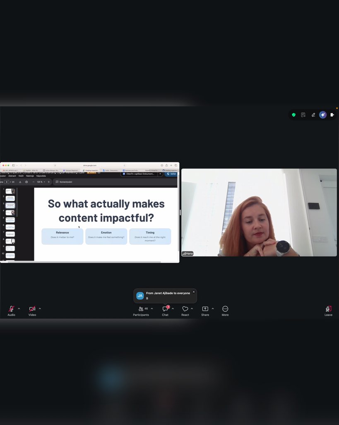Image resolution: width=339 pixels, height=425 pixels.
Task: Click the pencil annotate icon
Action: [x=313, y=115]
